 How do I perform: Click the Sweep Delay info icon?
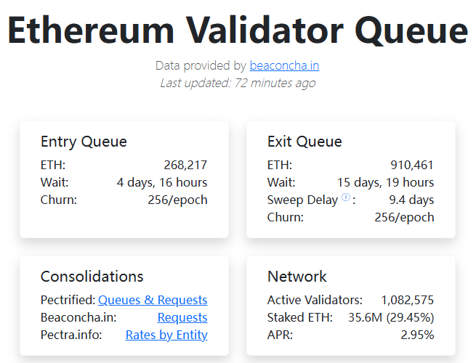(x=346, y=197)
